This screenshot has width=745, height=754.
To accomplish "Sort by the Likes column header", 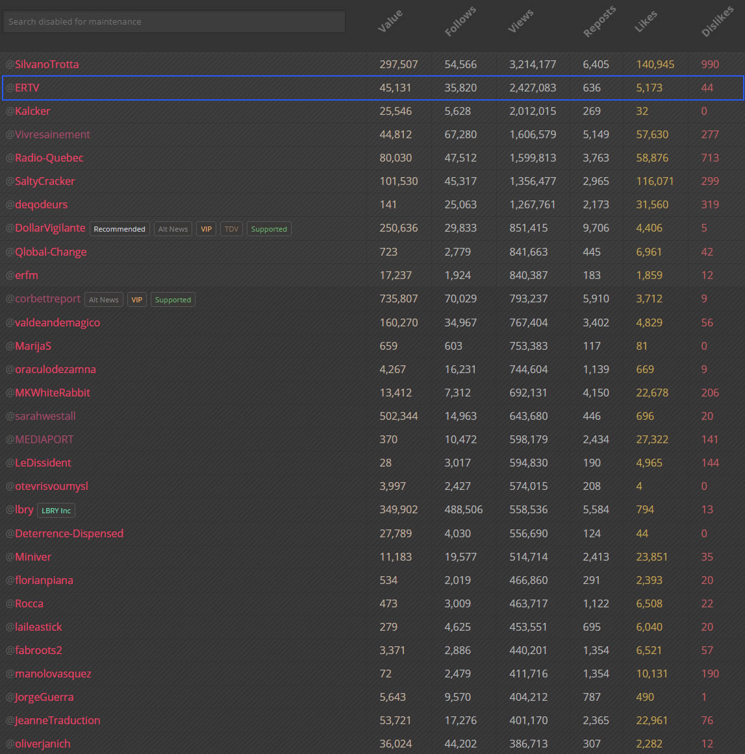I will (646, 21).
